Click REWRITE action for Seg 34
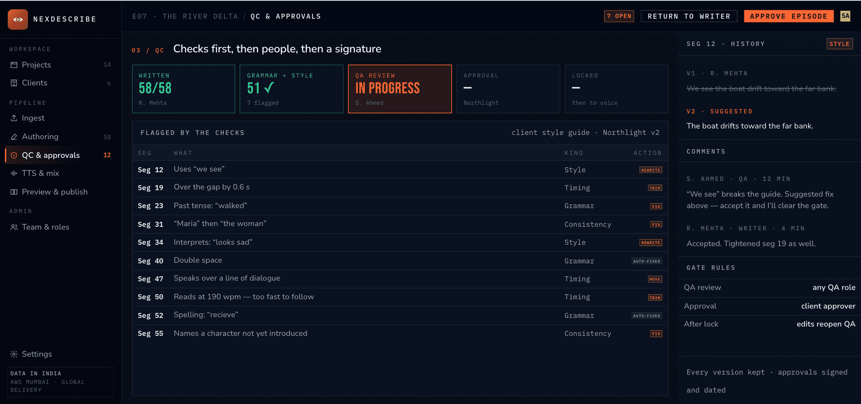Viewport: 861px width, 404px height. click(651, 243)
